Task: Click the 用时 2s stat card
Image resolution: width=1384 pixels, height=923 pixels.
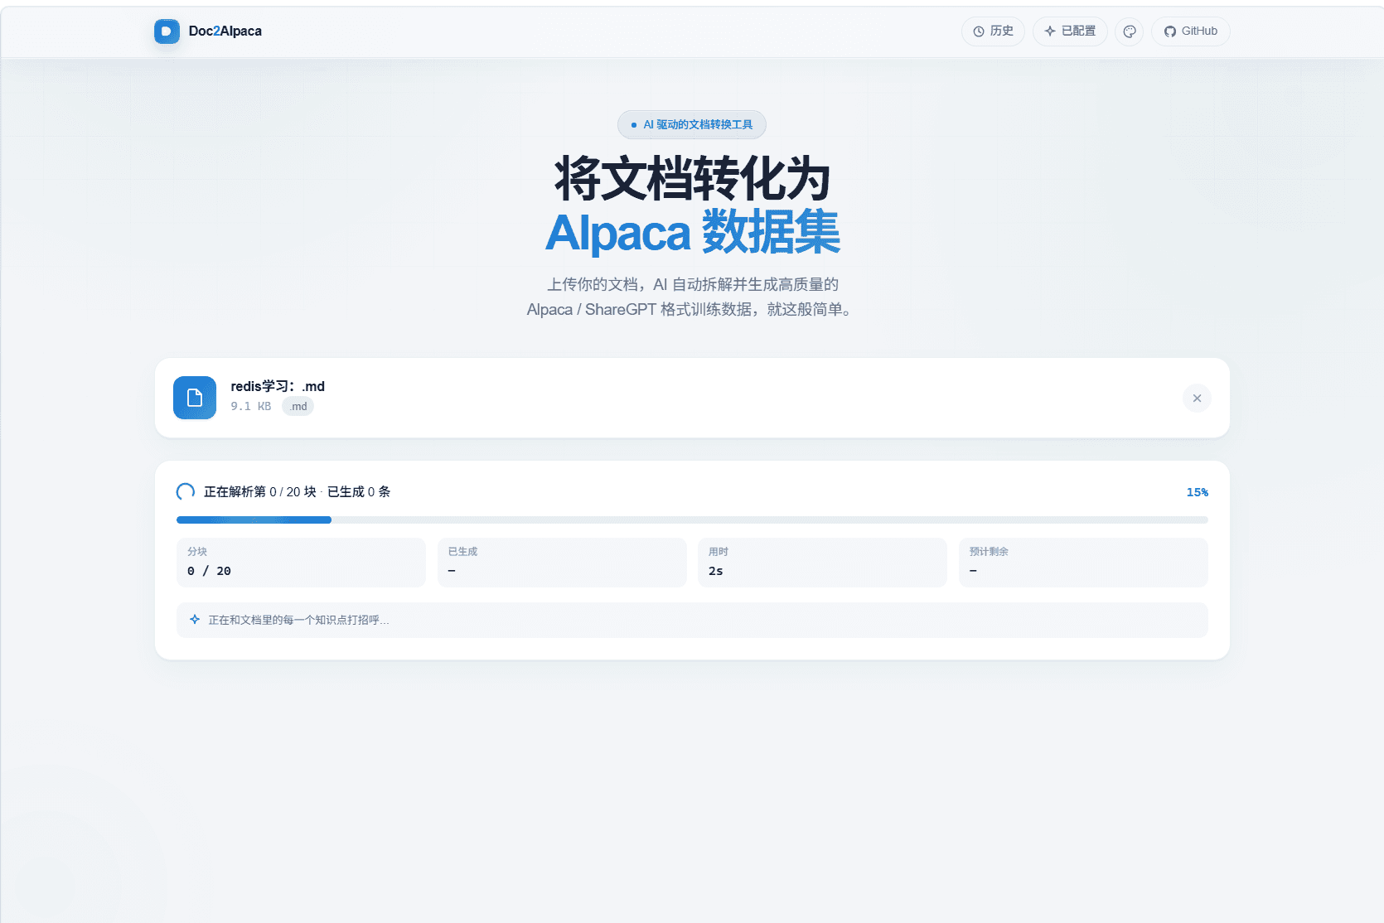Action: pyautogui.click(x=822, y=563)
